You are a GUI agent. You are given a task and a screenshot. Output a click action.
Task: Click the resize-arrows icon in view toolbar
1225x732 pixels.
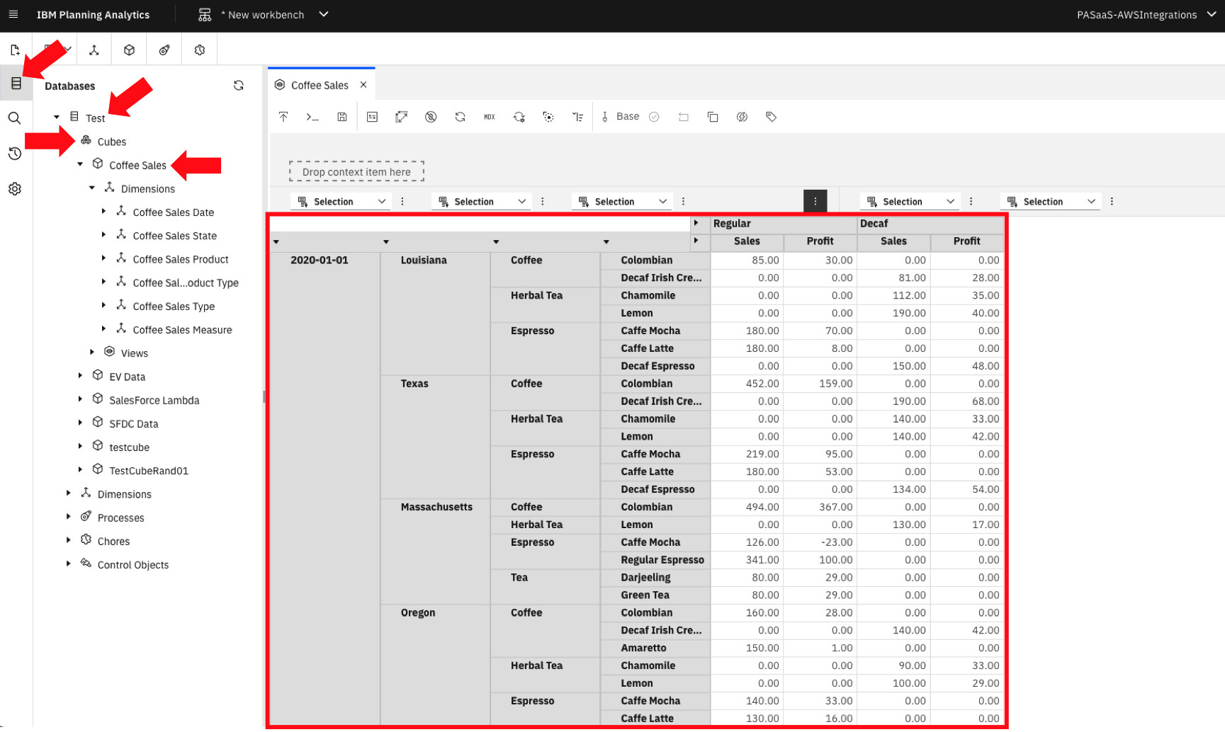click(402, 117)
